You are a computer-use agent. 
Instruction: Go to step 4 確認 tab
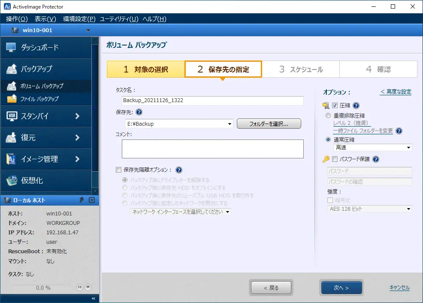pyautogui.click(x=378, y=70)
